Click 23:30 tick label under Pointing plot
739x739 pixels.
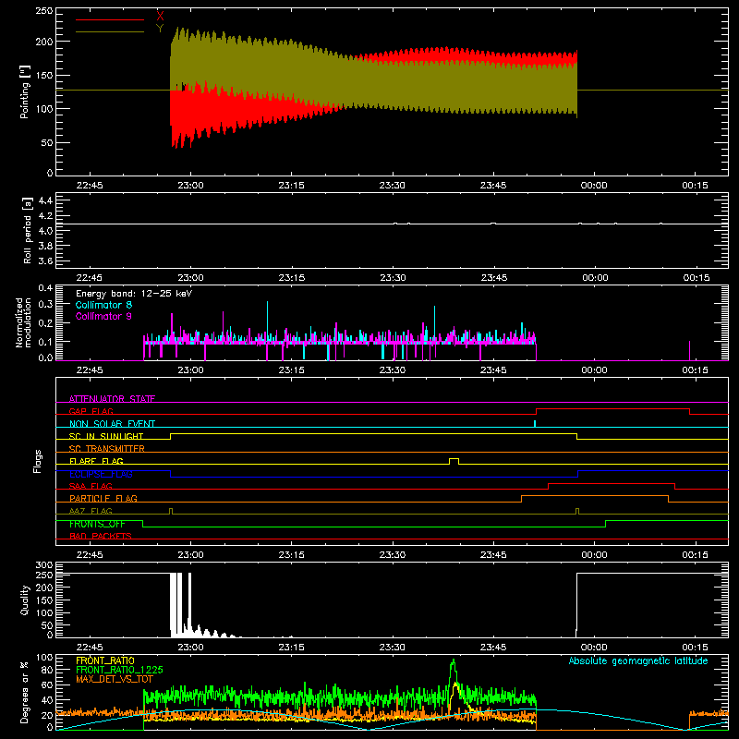[x=392, y=186]
